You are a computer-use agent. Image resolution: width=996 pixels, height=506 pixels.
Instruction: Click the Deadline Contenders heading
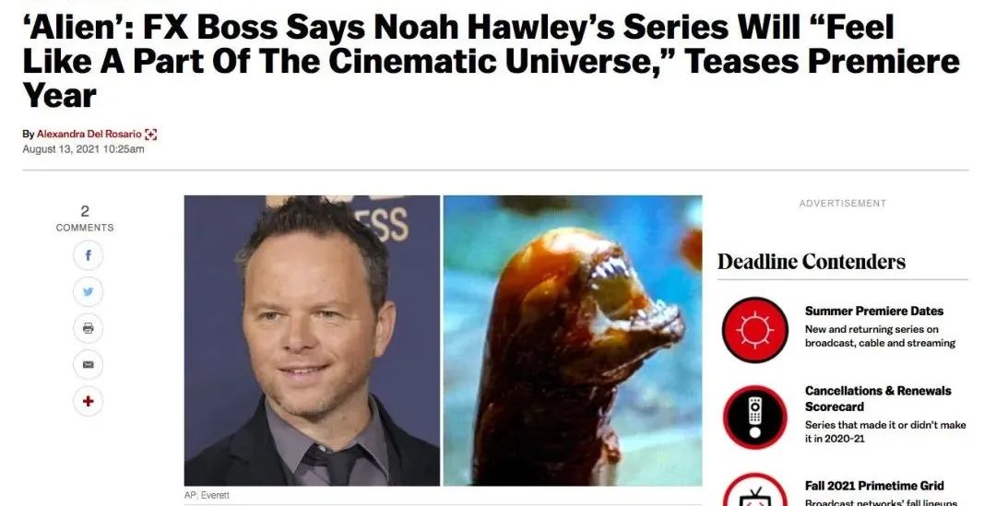coord(812,262)
